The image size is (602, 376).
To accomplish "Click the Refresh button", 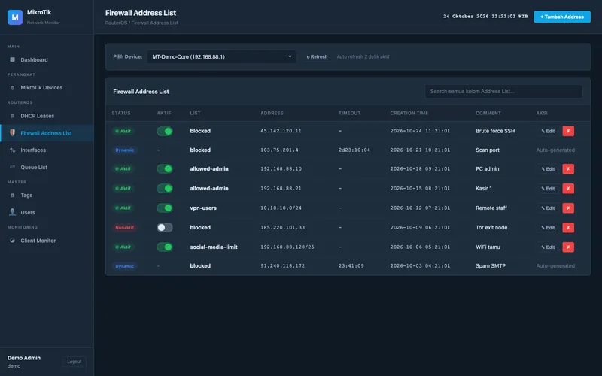I will pos(317,57).
